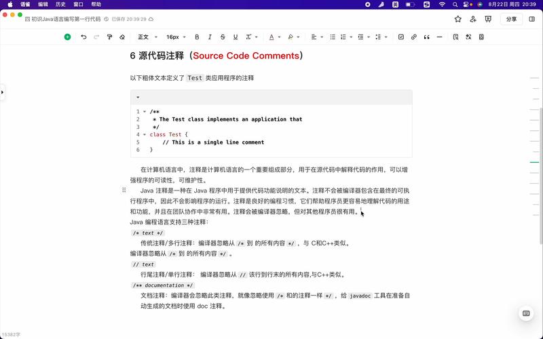The image size is (543, 339).
Task: Click the add collaborator icon
Action: point(473,20)
